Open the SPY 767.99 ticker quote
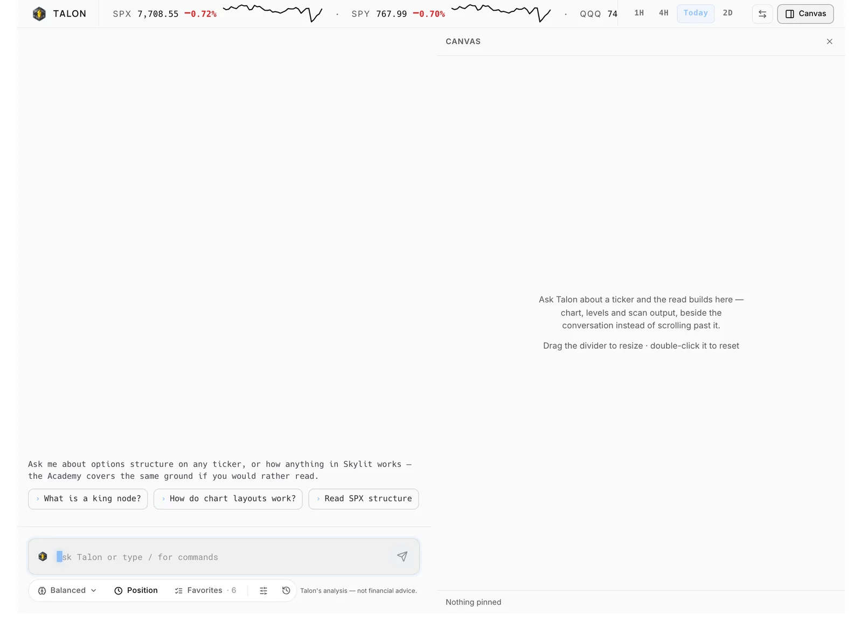 [379, 14]
